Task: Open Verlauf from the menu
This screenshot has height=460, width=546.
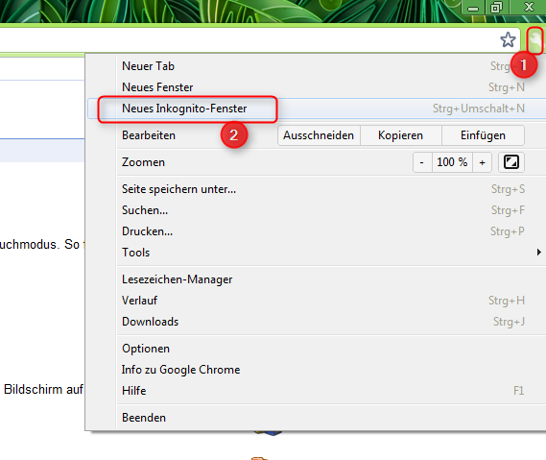Action: (317, 301)
